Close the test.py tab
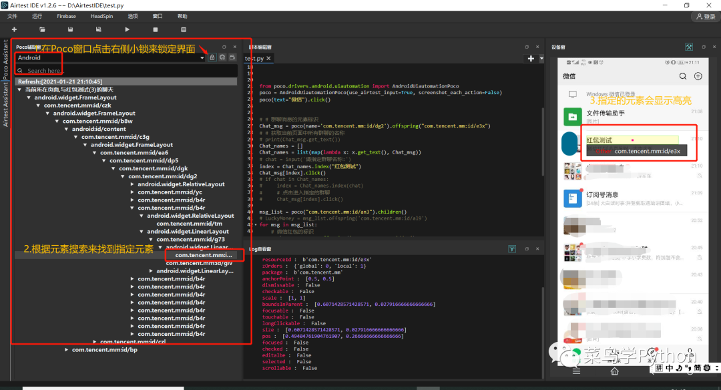Viewport: 721px width, 390px height. [x=268, y=58]
